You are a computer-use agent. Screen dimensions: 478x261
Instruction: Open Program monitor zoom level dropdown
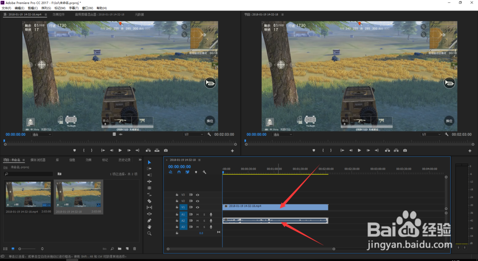click(282, 134)
